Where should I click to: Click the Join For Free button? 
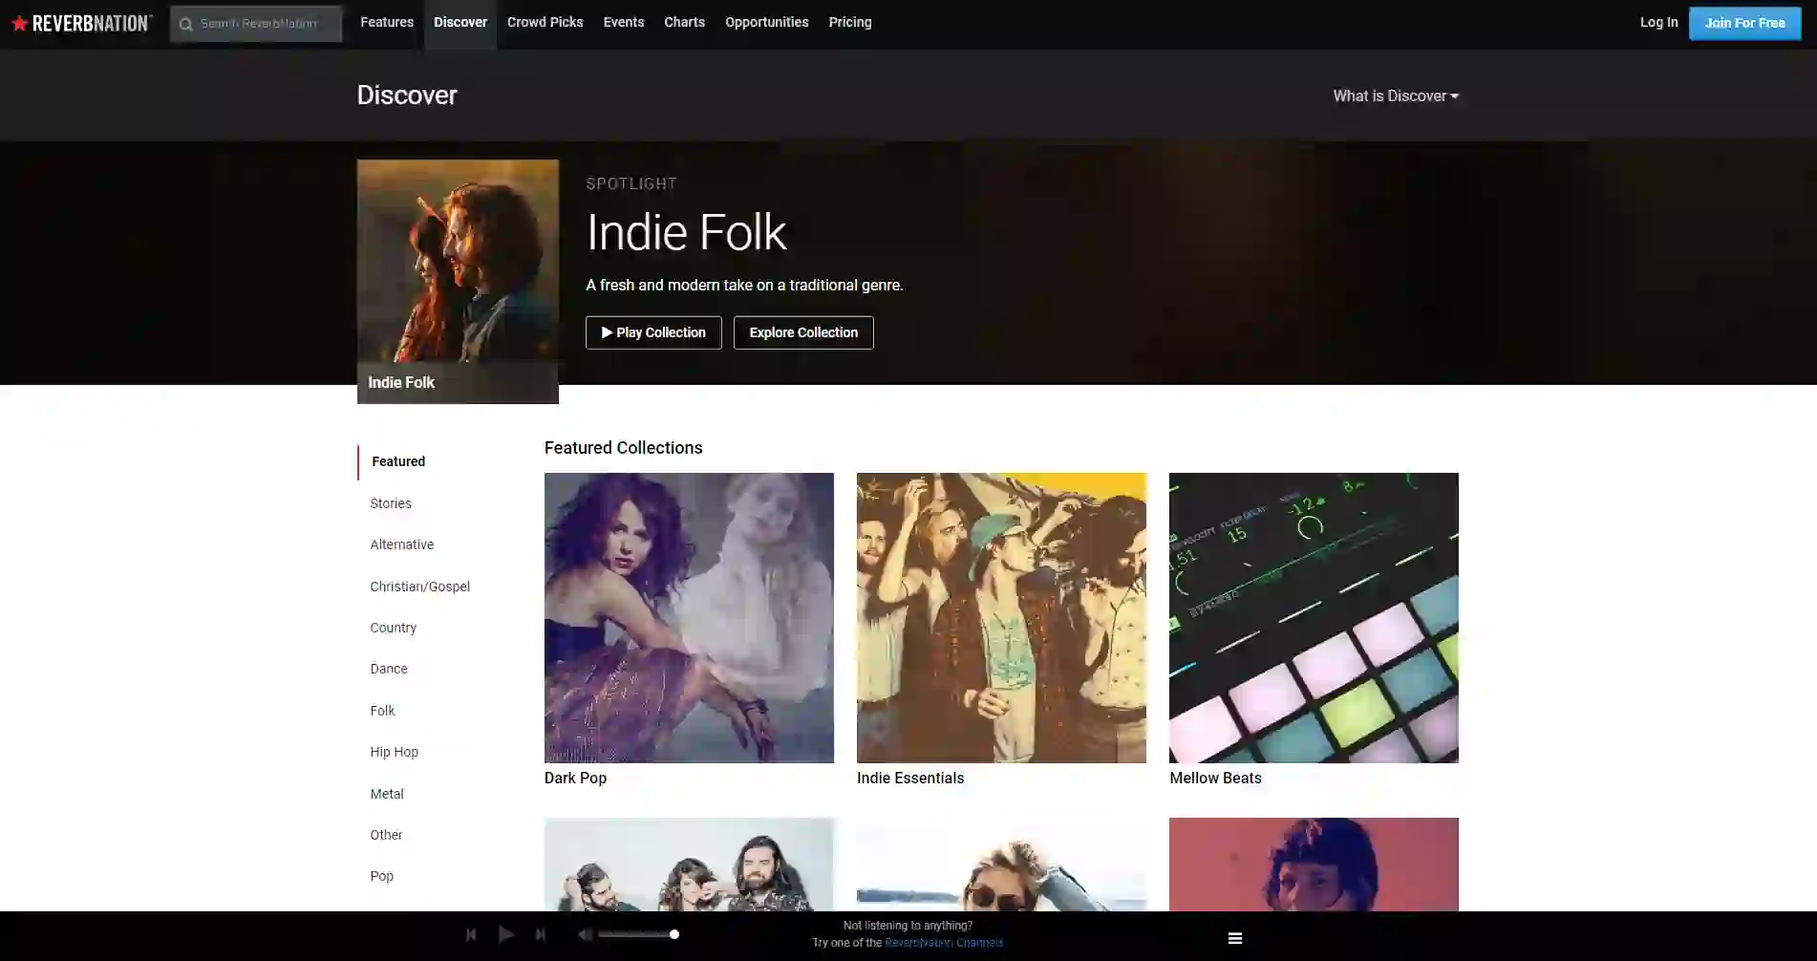point(1744,23)
